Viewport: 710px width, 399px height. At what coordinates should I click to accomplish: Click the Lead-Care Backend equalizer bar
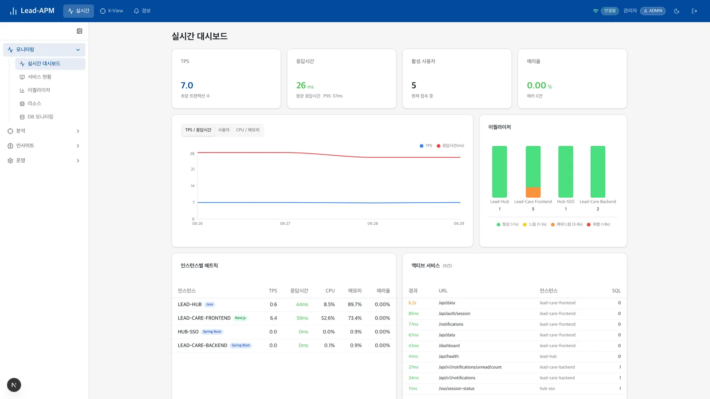click(x=598, y=172)
